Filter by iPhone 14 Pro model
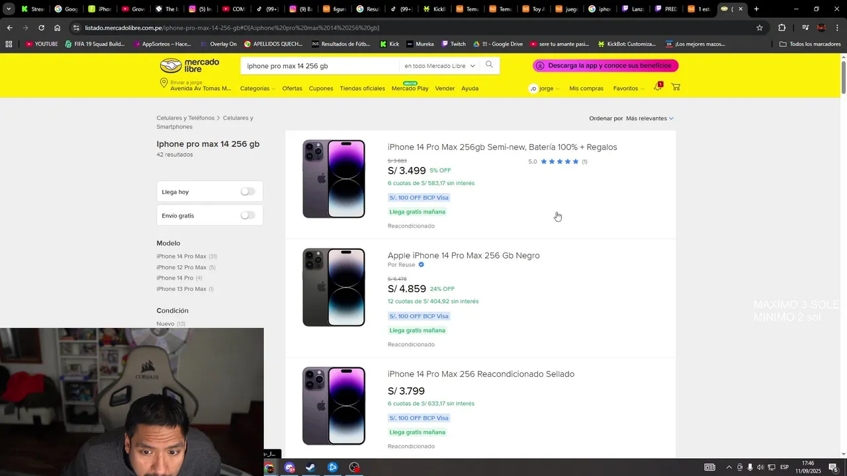 [x=175, y=278]
